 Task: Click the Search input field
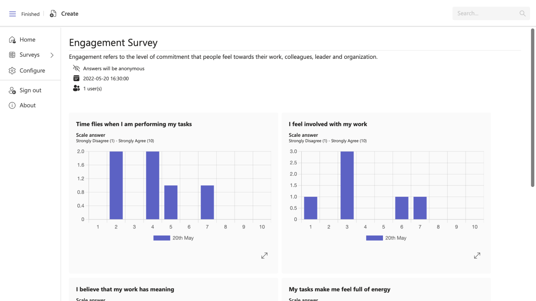click(485, 13)
